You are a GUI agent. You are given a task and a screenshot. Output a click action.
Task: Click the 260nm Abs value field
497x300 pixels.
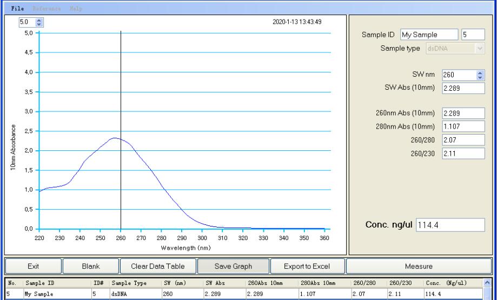point(463,113)
